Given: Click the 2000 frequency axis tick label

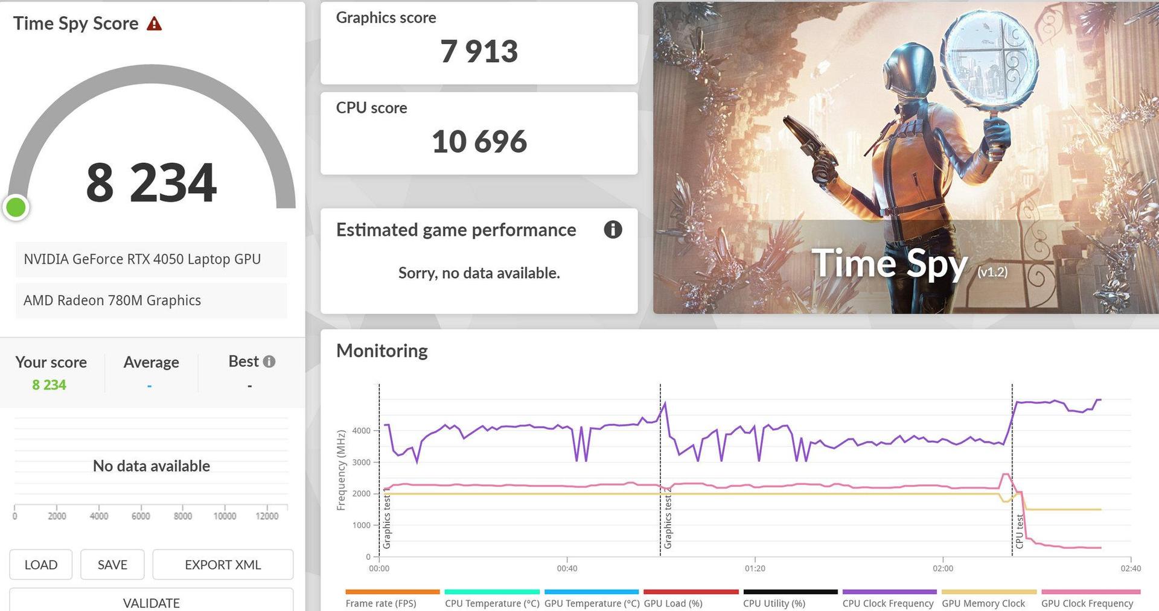Looking at the screenshot, I should (361, 493).
